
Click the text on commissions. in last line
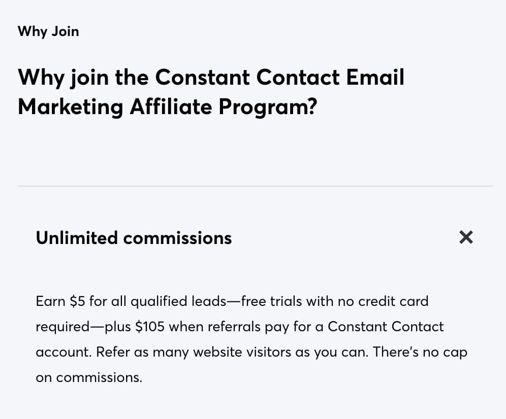coord(89,377)
